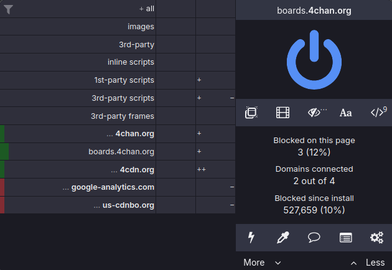Select the images rule row
The image size is (392, 270).
[78, 27]
